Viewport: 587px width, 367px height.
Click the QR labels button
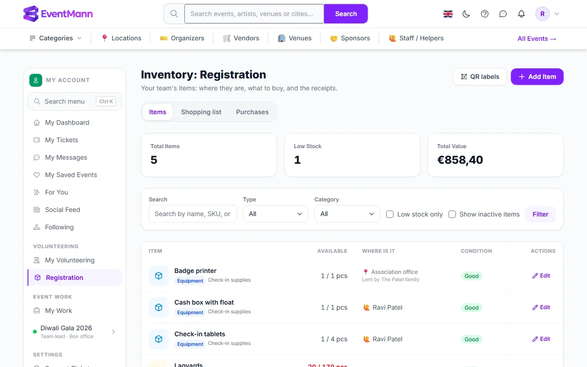coord(480,77)
